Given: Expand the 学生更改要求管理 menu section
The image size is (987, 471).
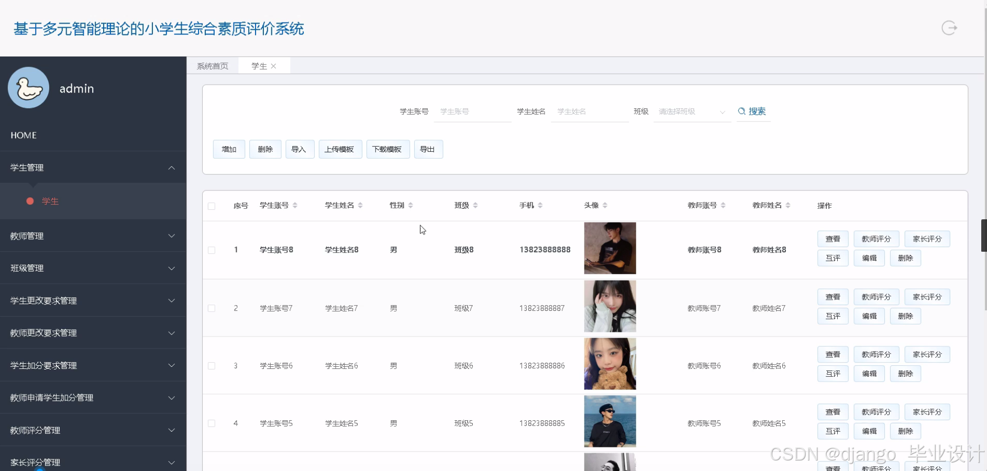Looking at the screenshot, I should click(93, 300).
